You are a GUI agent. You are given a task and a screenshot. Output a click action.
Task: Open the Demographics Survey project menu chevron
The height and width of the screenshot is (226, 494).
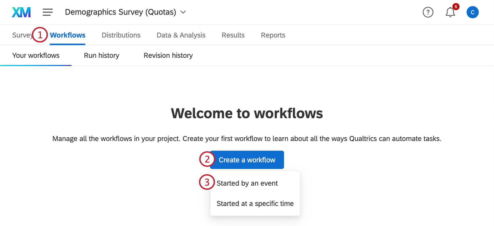183,12
